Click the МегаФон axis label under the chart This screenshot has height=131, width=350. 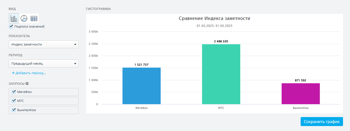pyautogui.click(x=141, y=108)
